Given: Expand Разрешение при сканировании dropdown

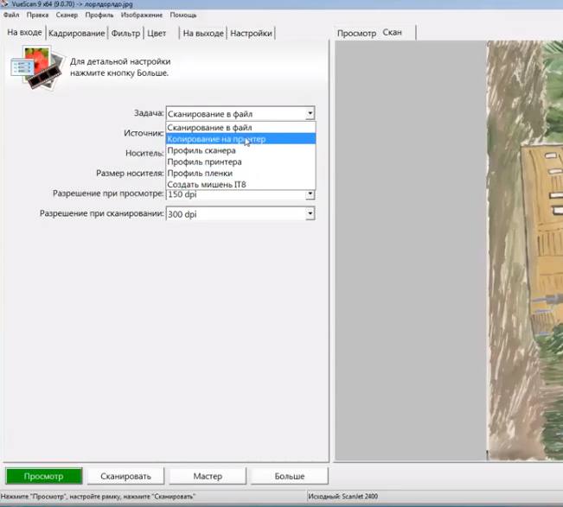Looking at the screenshot, I should pos(310,213).
